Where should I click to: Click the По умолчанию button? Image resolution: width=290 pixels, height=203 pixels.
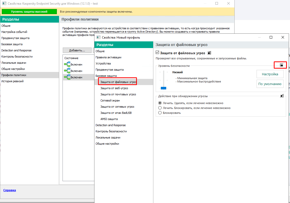[270, 84]
